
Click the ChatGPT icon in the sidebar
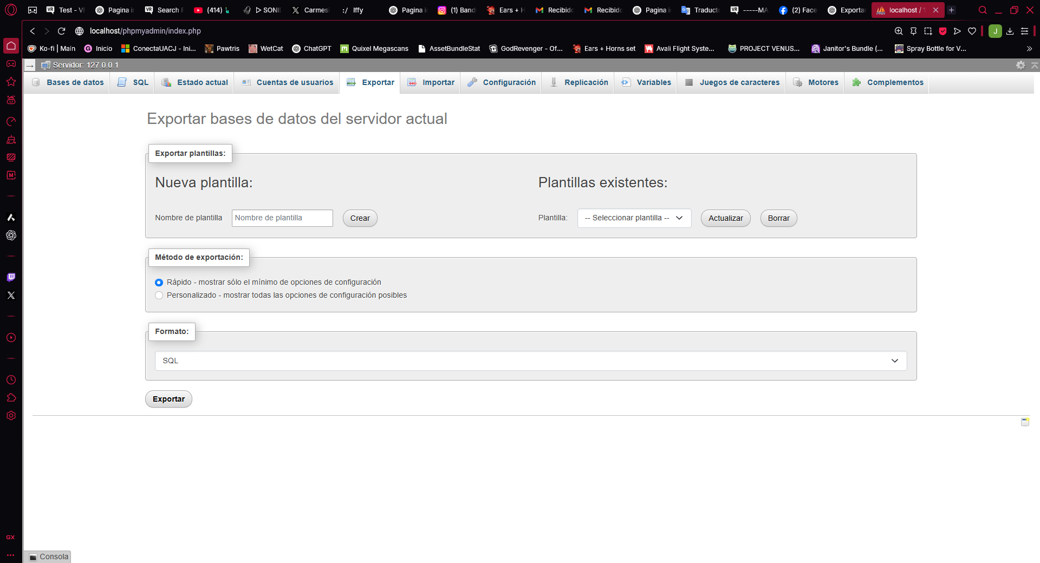pos(11,235)
